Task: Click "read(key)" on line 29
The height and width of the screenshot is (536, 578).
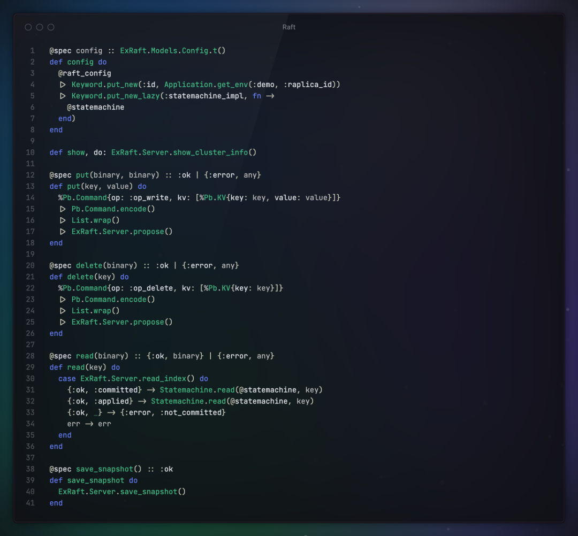Action: point(87,367)
